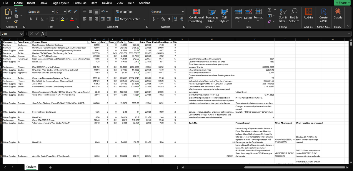Viewport: 353px width, 171px height.
Task: Click the Cut scissors icon
Action: (x=16, y=10)
